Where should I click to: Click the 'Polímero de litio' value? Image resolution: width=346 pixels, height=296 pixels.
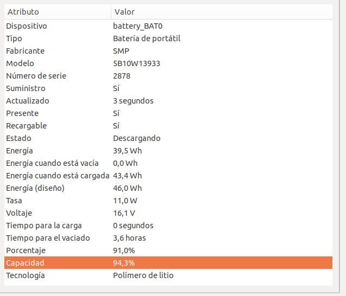[x=143, y=275]
